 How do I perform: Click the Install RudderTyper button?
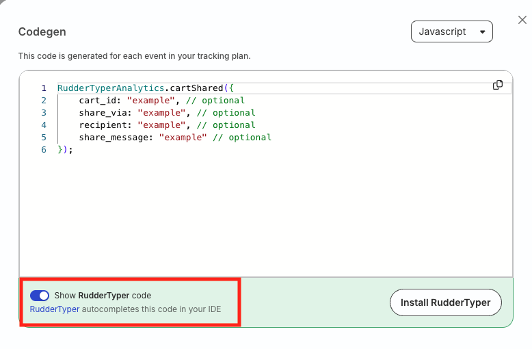pos(445,302)
